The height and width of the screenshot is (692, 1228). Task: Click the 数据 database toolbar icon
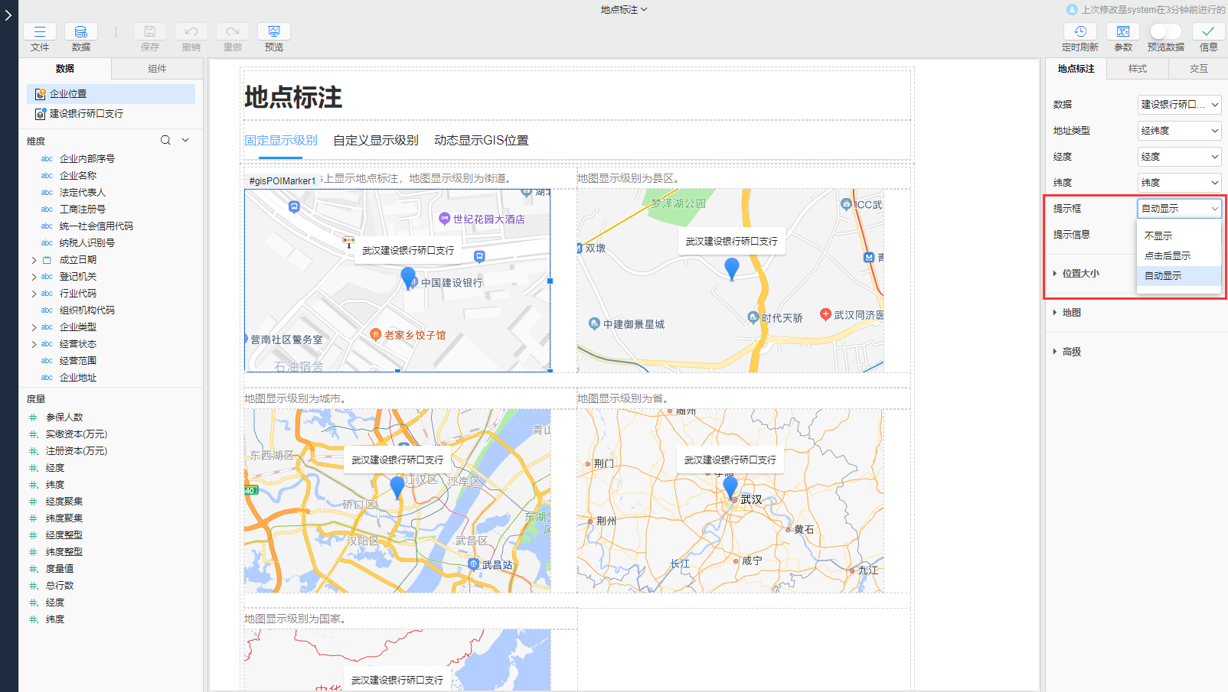pos(81,31)
